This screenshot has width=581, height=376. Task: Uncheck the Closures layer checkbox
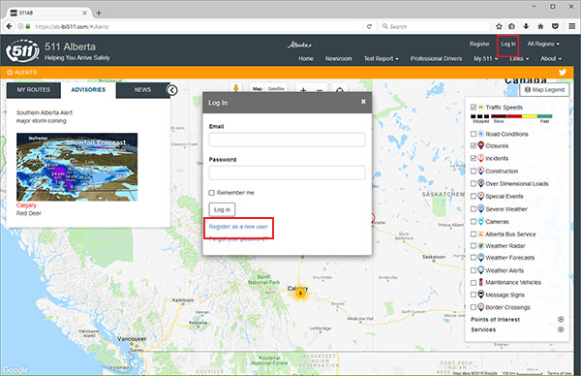click(x=474, y=145)
